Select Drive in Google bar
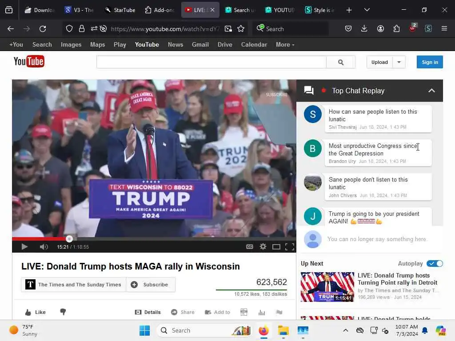455x341 pixels. (x=225, y=45)
